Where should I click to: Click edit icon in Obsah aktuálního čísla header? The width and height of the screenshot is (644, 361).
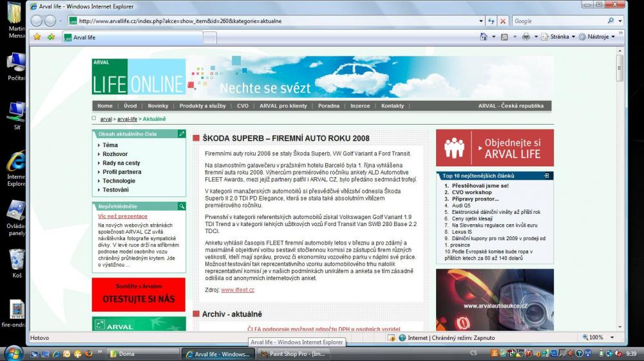(182, 134)
